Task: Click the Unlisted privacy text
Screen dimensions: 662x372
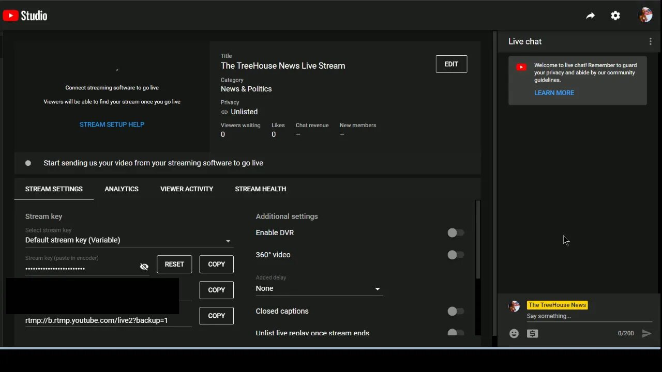Action: (x=244, y=112)
